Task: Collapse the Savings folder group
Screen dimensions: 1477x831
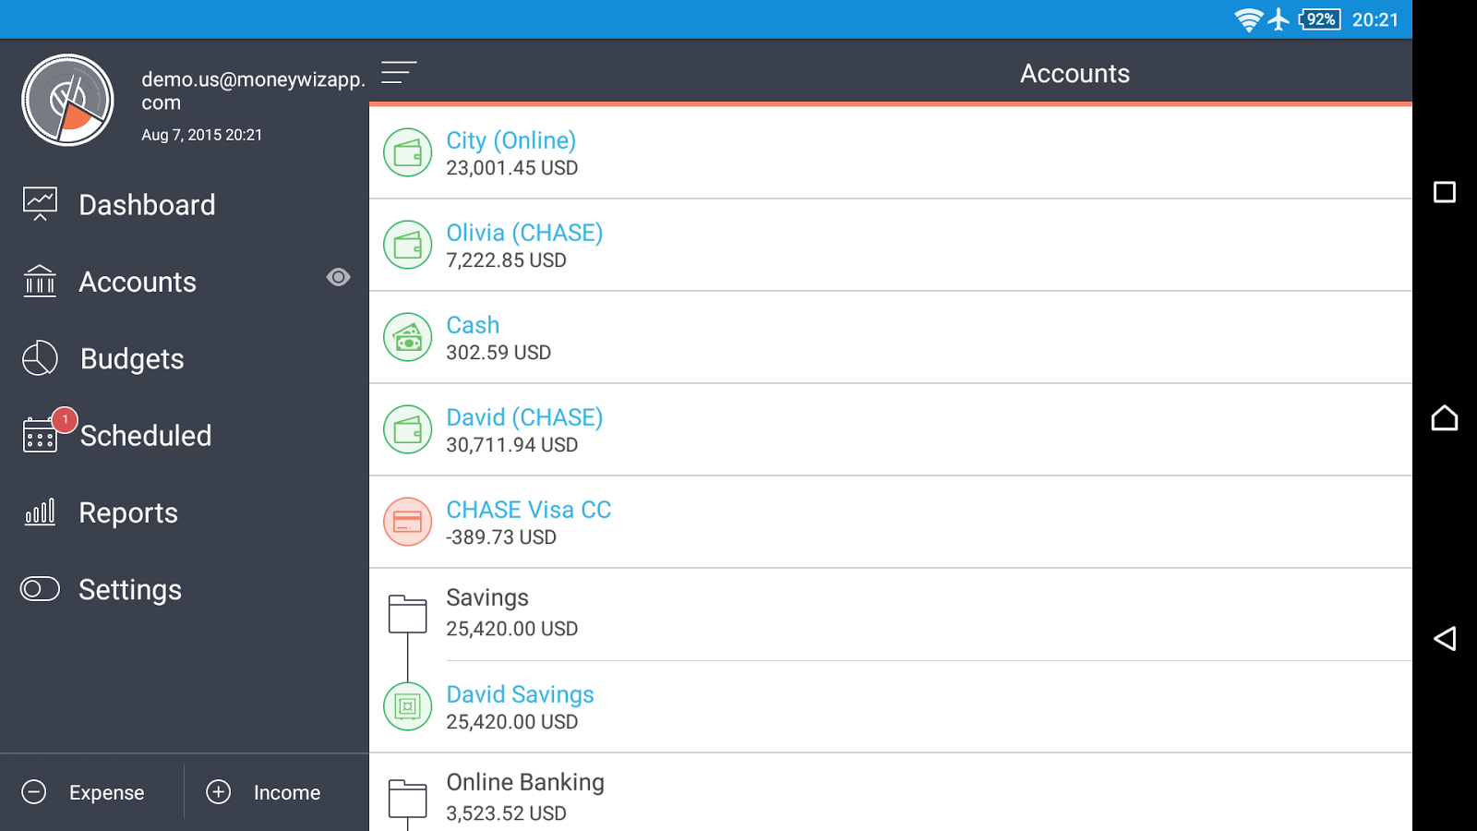Action: pos(407,614)
